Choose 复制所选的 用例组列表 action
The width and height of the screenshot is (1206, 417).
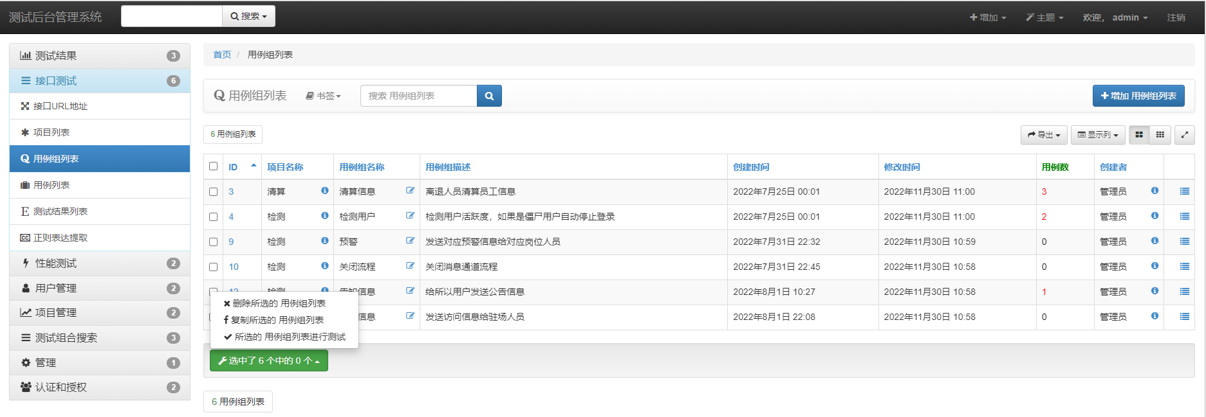tap(274, 320)
